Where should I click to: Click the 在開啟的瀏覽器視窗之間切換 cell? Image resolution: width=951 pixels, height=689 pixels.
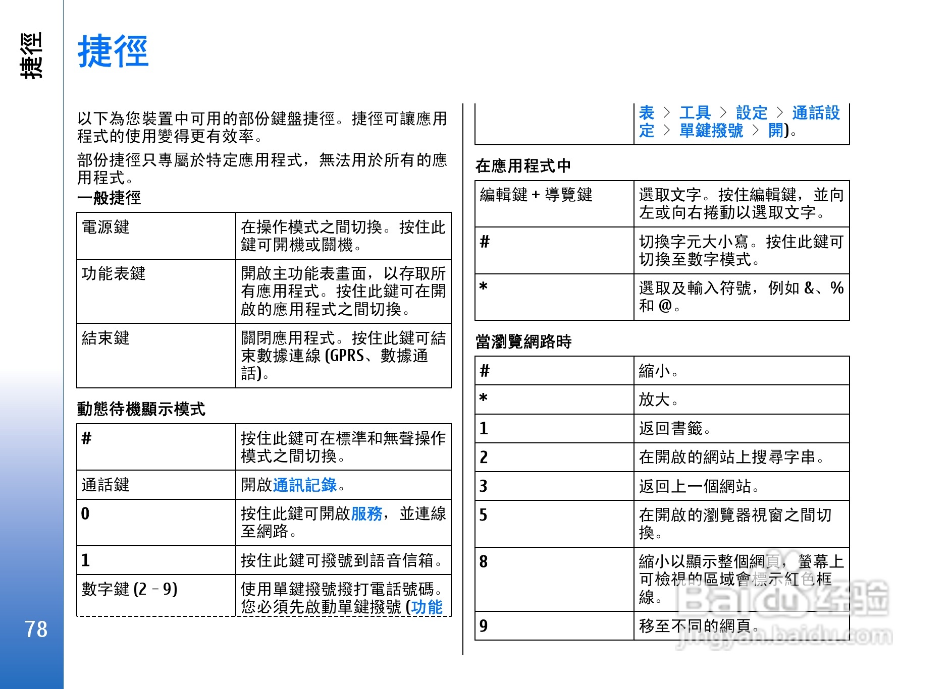point(742,524)
